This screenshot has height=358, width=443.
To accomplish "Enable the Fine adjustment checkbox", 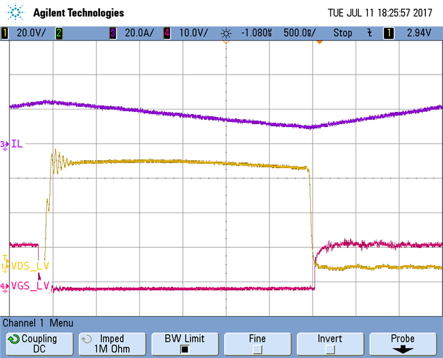I will coord(257,349).
